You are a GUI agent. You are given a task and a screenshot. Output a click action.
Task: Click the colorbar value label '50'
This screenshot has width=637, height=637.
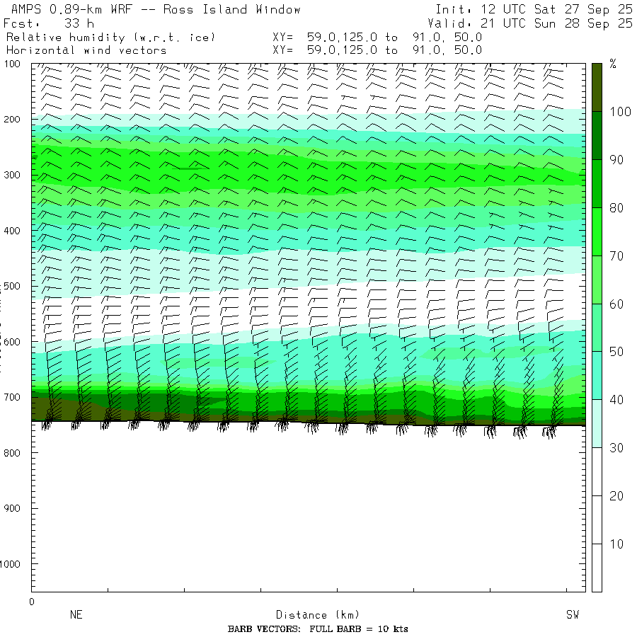pyautogui.click(x=616, y=352)
